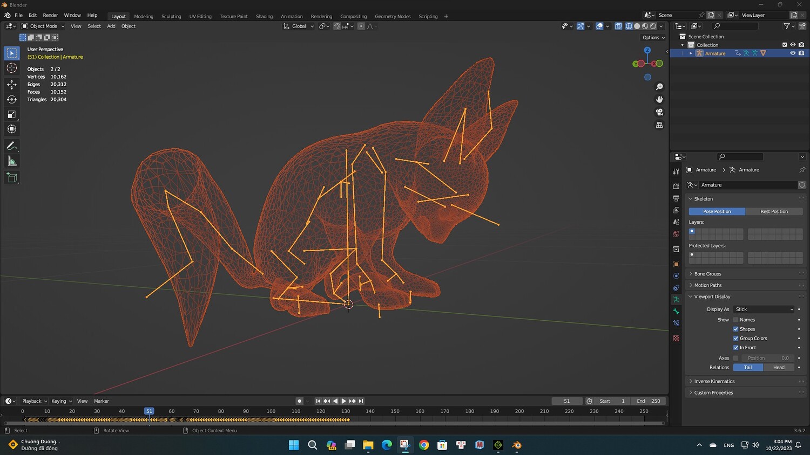The image size is (810, 455).
Task: Open the Display As Stick dropdown
Action: [x=764, y=309]
